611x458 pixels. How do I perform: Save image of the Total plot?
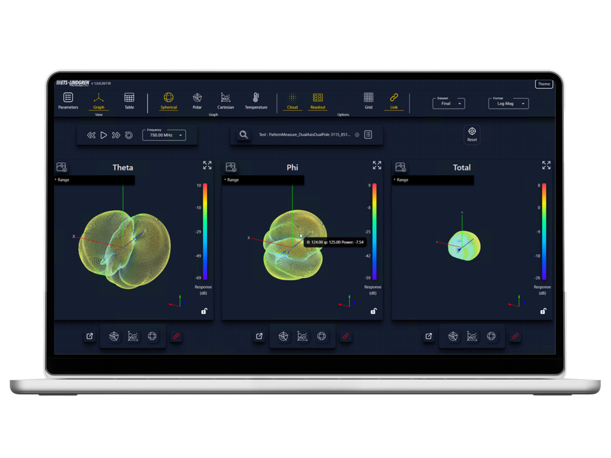coord(400,167)
